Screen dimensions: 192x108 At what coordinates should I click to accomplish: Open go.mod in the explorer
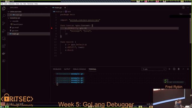[15, 28]
